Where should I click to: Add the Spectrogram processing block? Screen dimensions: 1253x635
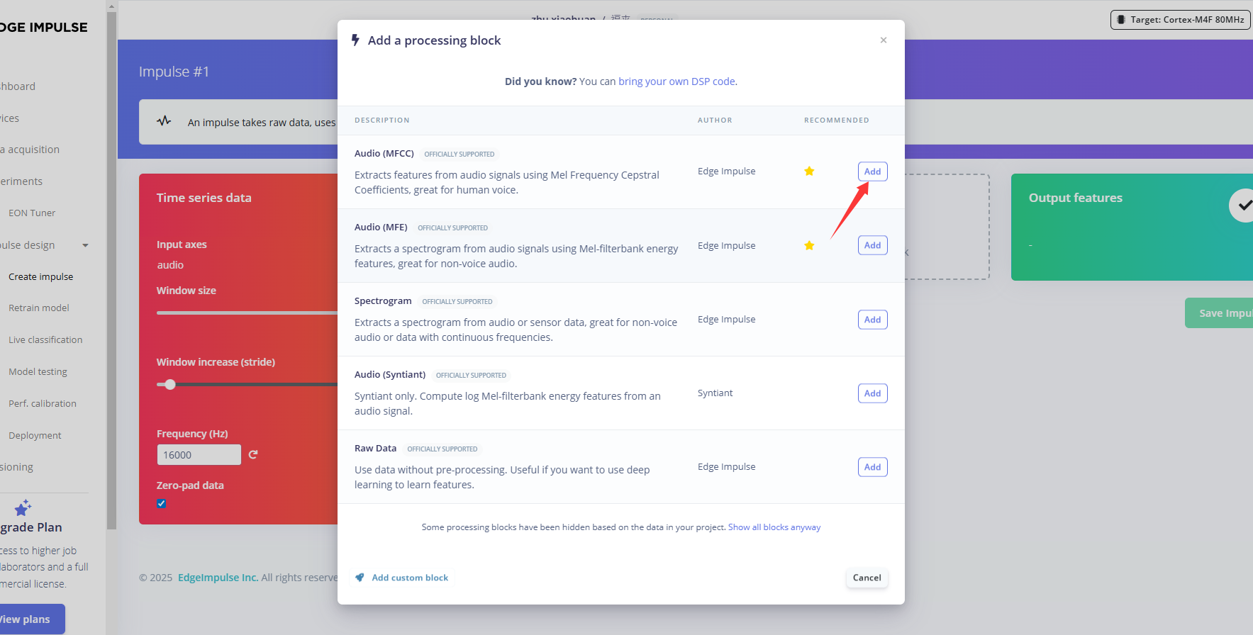[872, 320]
